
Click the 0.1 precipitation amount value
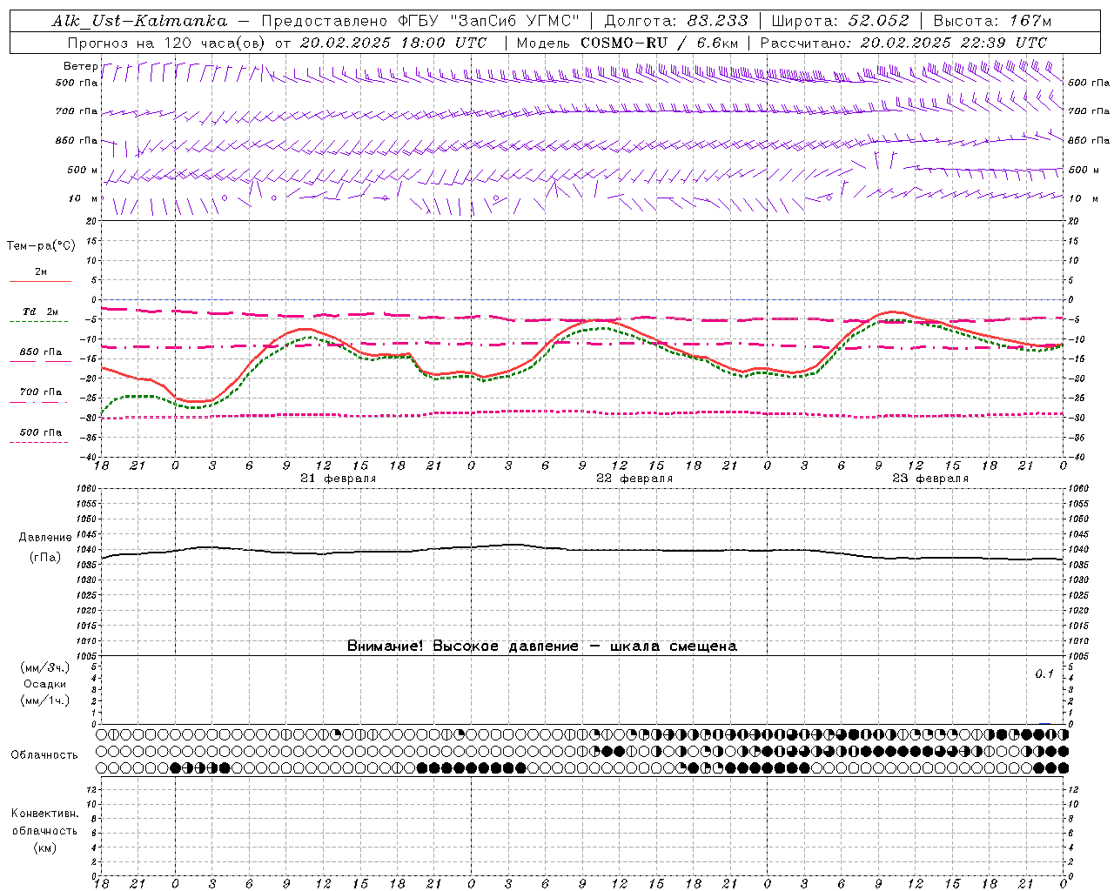coord(1044,673)
